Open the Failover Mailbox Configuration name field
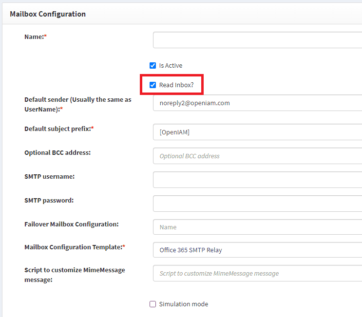This screenshot has height=317, width=362. click(x=257, y=227)
